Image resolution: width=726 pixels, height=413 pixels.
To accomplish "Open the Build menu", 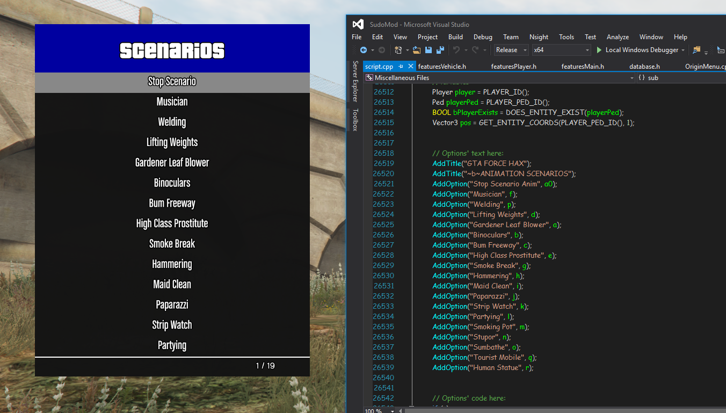I will (x=455, y=37).
